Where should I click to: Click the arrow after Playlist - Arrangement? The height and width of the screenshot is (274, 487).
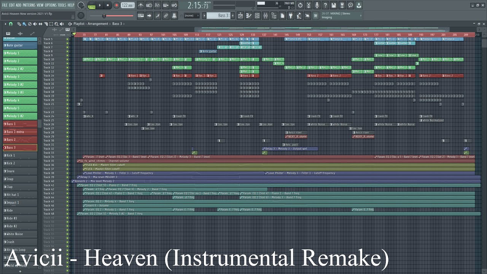pos(110,24)
